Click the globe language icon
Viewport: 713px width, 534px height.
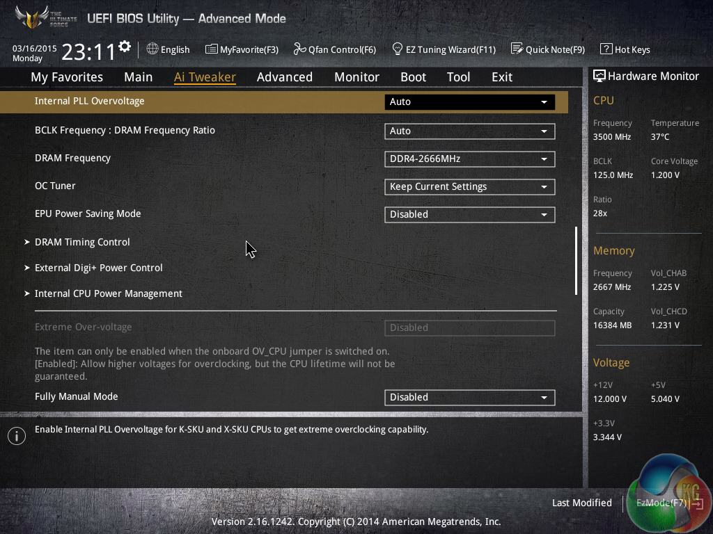click(152, 49)
